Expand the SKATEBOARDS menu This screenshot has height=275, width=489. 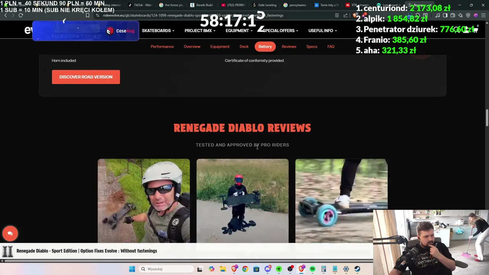pos(158,31)
